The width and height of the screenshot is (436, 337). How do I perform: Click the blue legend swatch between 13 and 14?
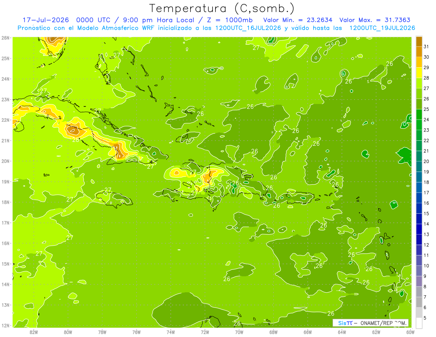[x=419, y=229]
